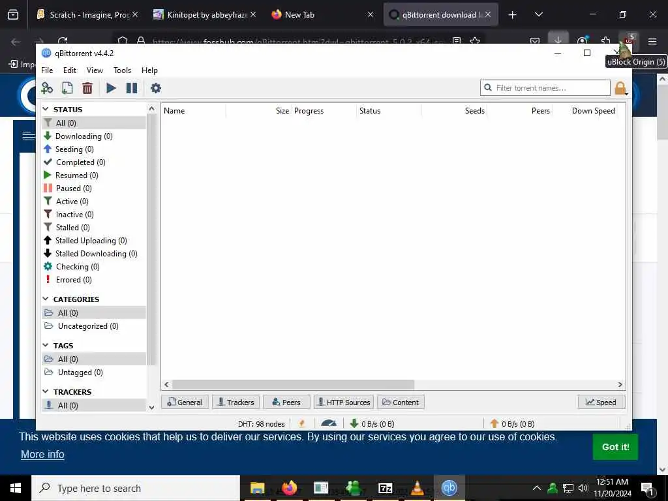Viewport: 668px width, 501px height.
Task: Open the Content details tab
Action: click(x=401, y=402)
